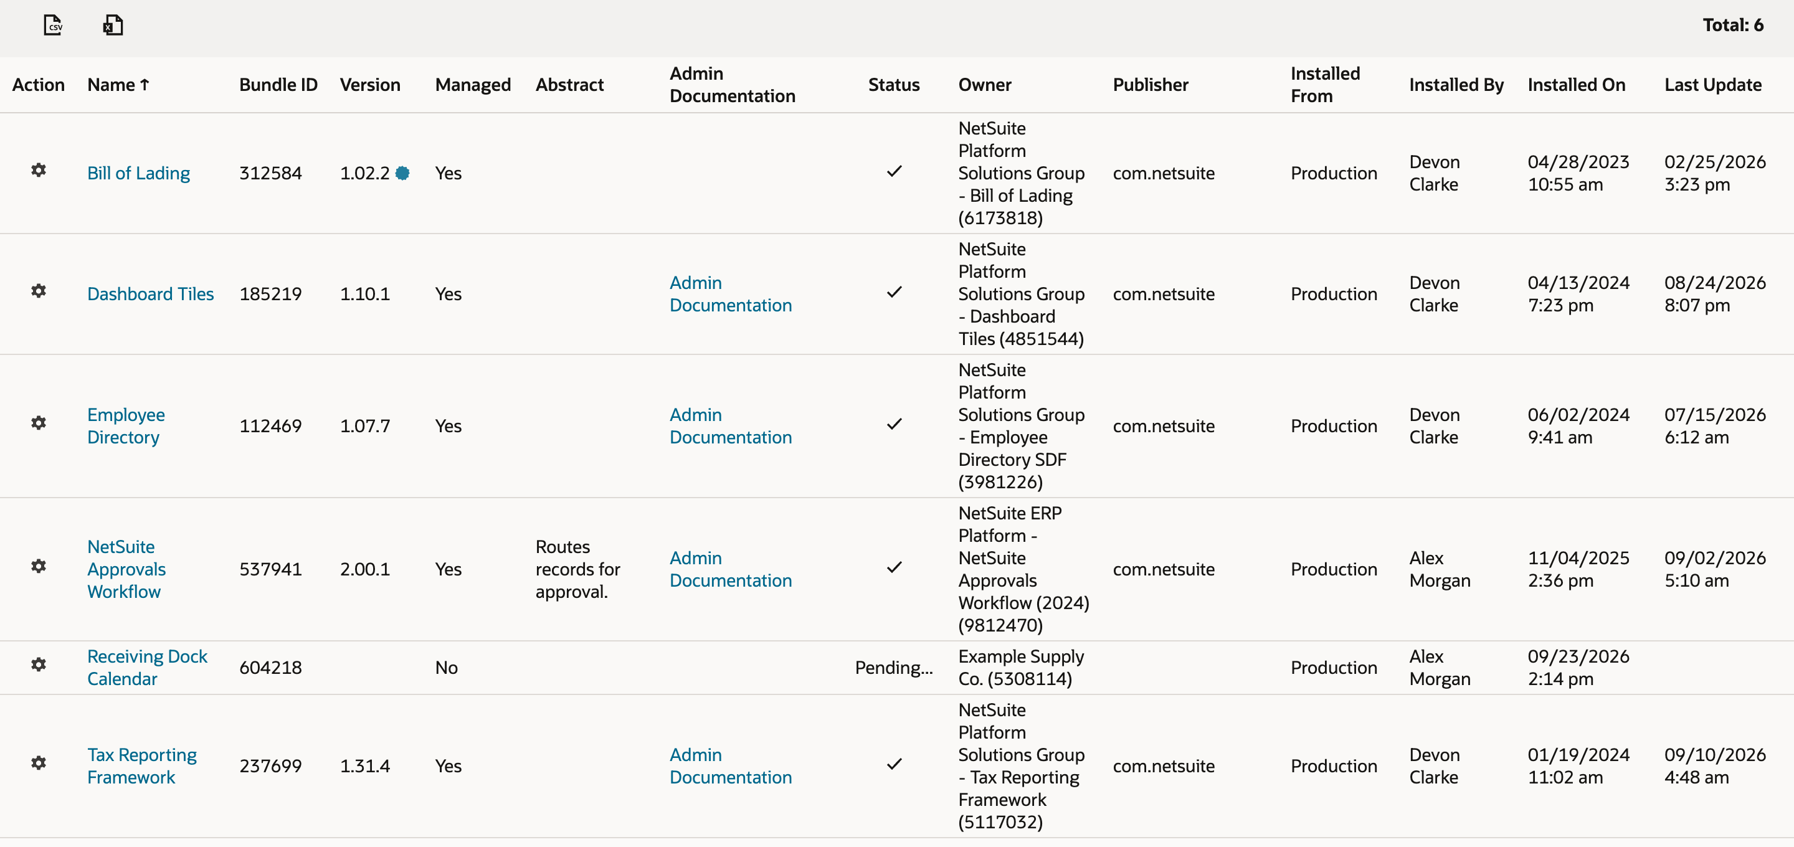The width and height of the screenshot is (1794, 847).
Task: Open the Receiving Dock Calendar bundle
Action: pyautogui.click(x=147, y=668)
